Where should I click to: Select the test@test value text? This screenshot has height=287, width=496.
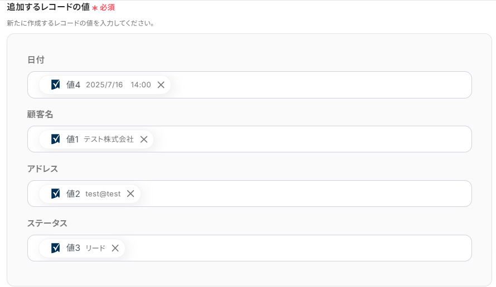(103, 194)
